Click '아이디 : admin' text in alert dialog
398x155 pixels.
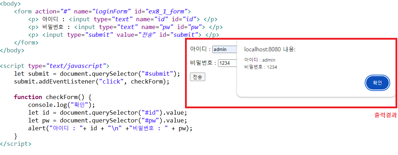260,60
